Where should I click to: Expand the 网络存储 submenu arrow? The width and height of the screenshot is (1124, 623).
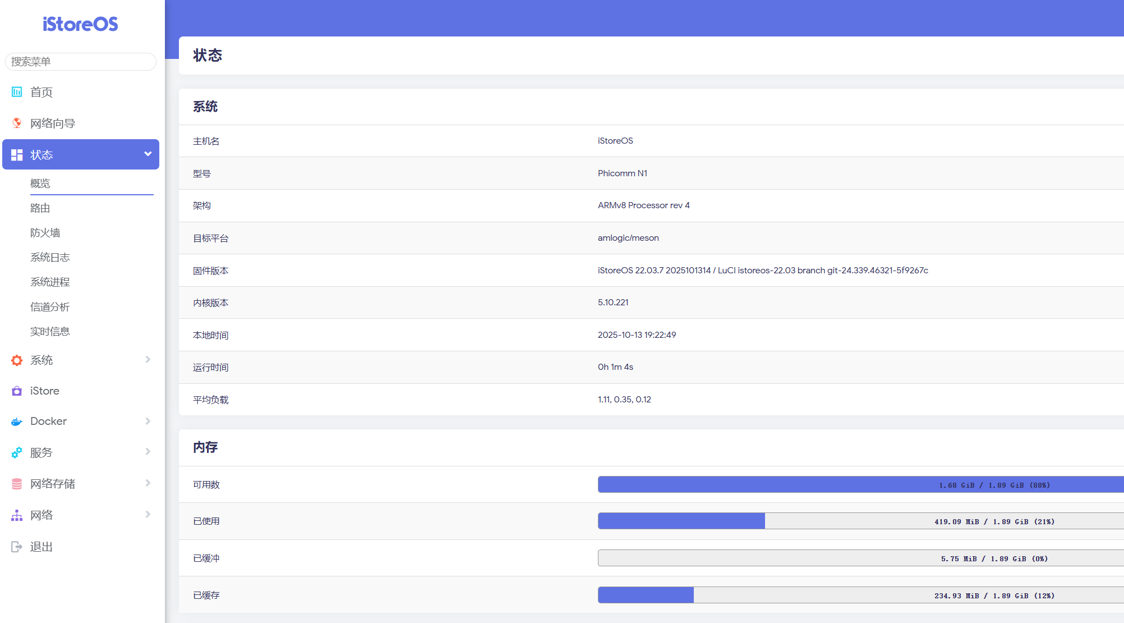(x=148, y=483)
